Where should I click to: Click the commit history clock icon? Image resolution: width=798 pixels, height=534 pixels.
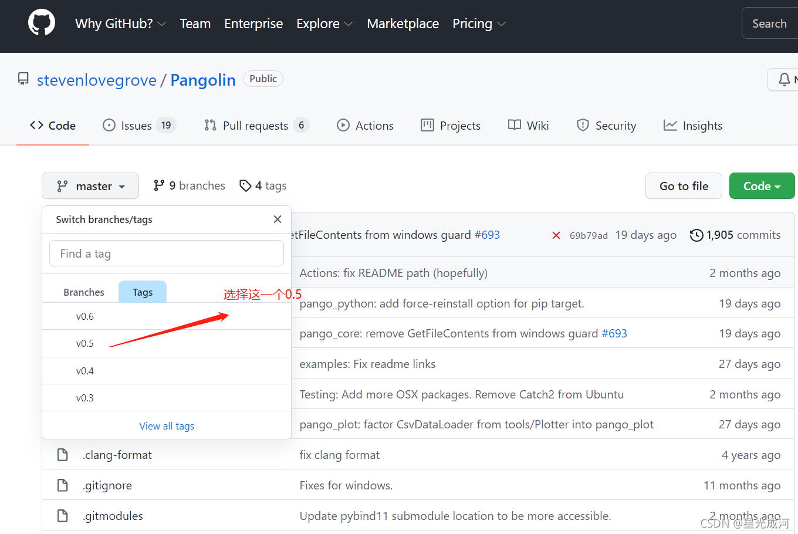(696, 235)
